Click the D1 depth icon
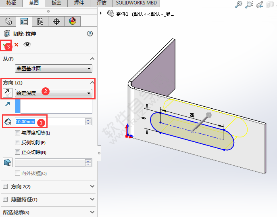Screen dimensions: 277x217 (x=8, y=122)
